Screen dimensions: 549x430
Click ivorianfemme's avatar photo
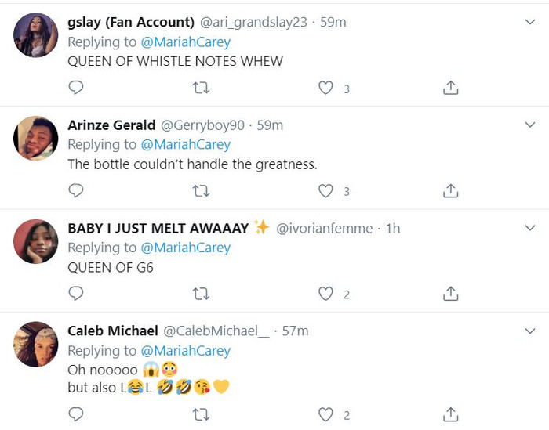pos(36,240)
